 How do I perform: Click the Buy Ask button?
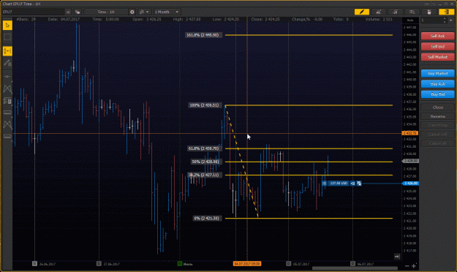[x=437, y=84]
